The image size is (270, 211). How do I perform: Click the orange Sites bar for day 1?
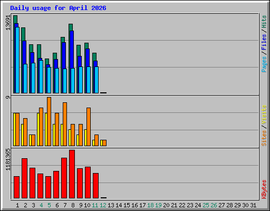[x=17, y=129]
